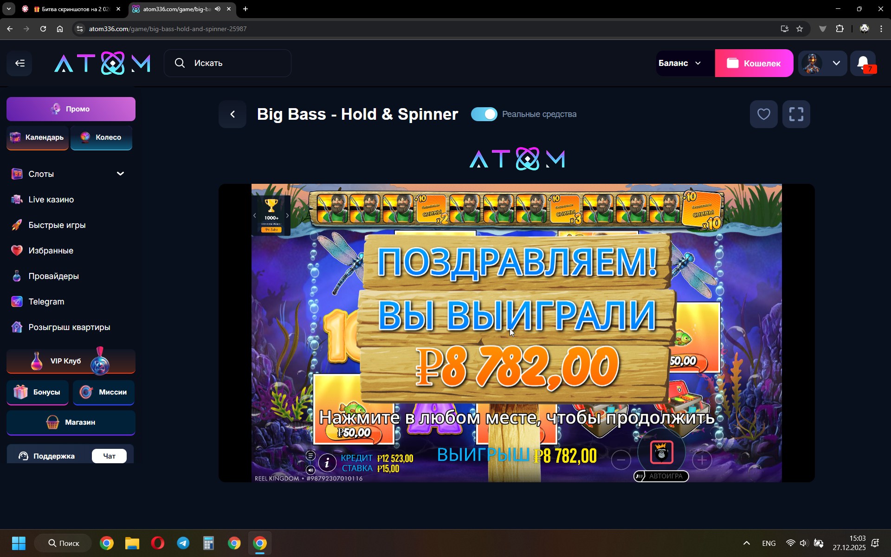Open fullscreen mode for the game
Image resolution: width=891 pixels, height=557 pixels.
click(x=796, y=114)
